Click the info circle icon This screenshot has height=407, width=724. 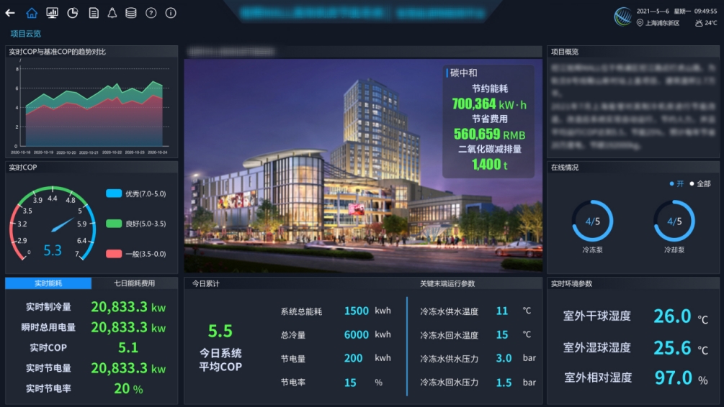171,13
